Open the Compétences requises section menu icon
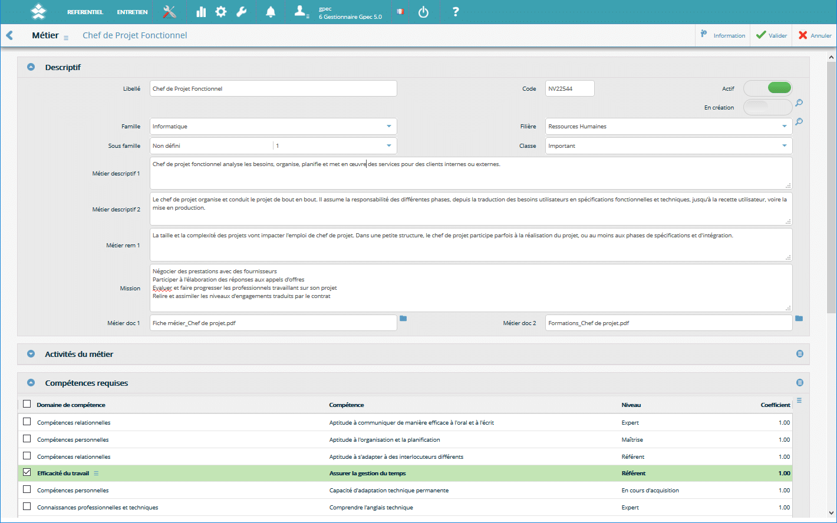This screenshot has height=523, width=837. tap(800, 383)
